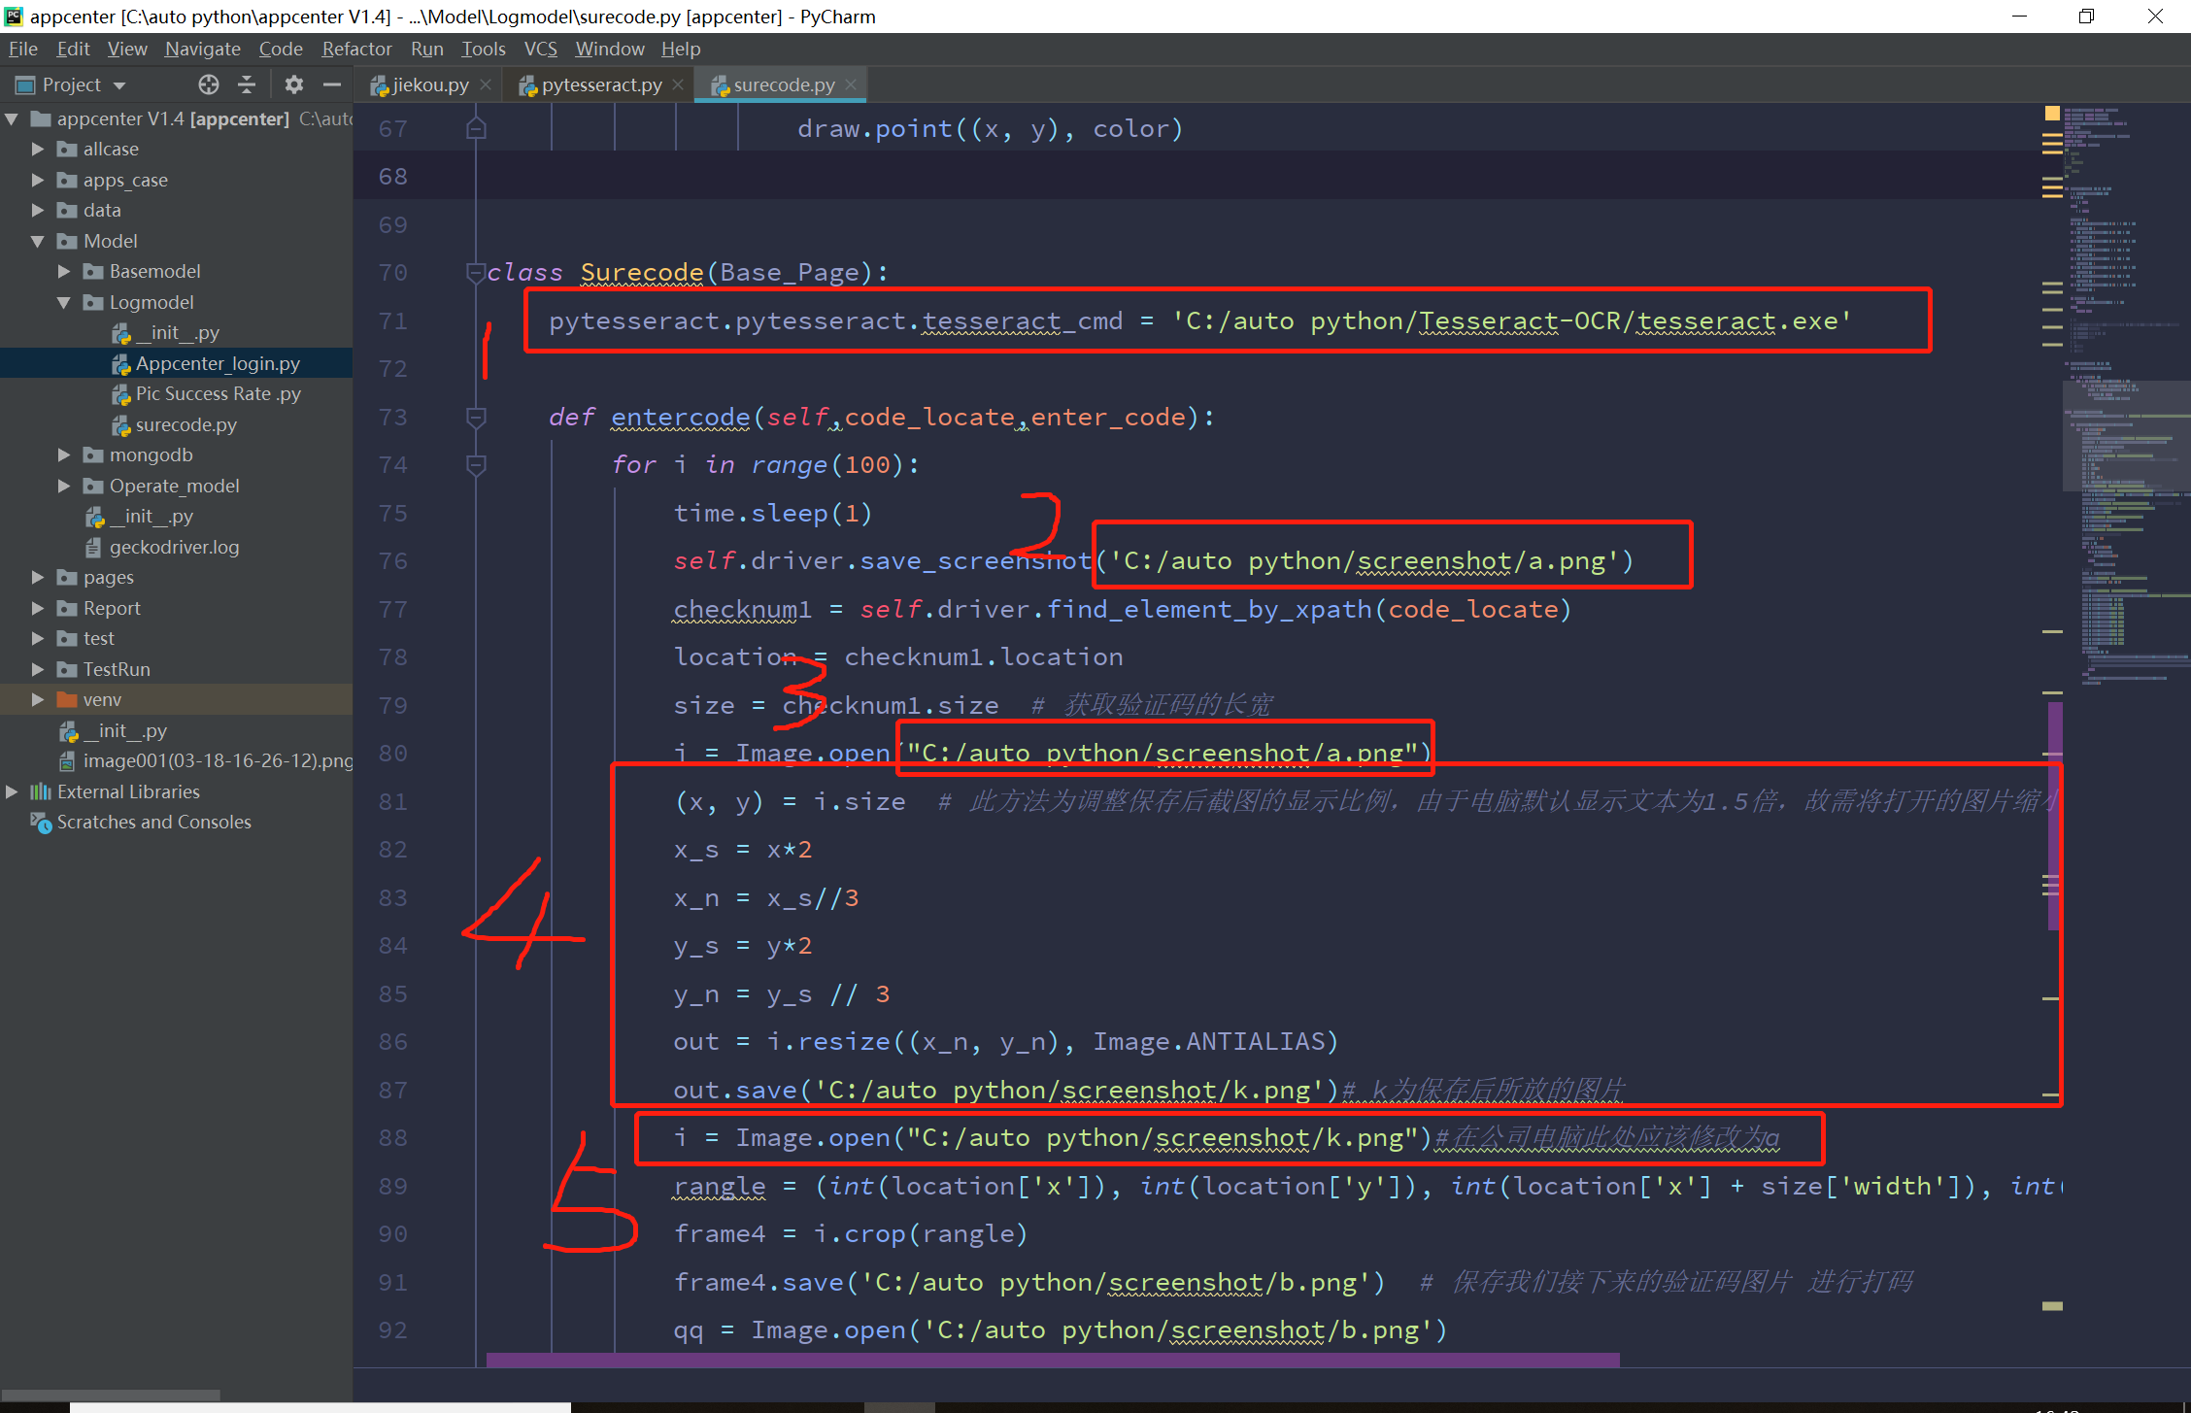Open the Refactor menu
The image size is (2191, 1413).
coord(356,49)
